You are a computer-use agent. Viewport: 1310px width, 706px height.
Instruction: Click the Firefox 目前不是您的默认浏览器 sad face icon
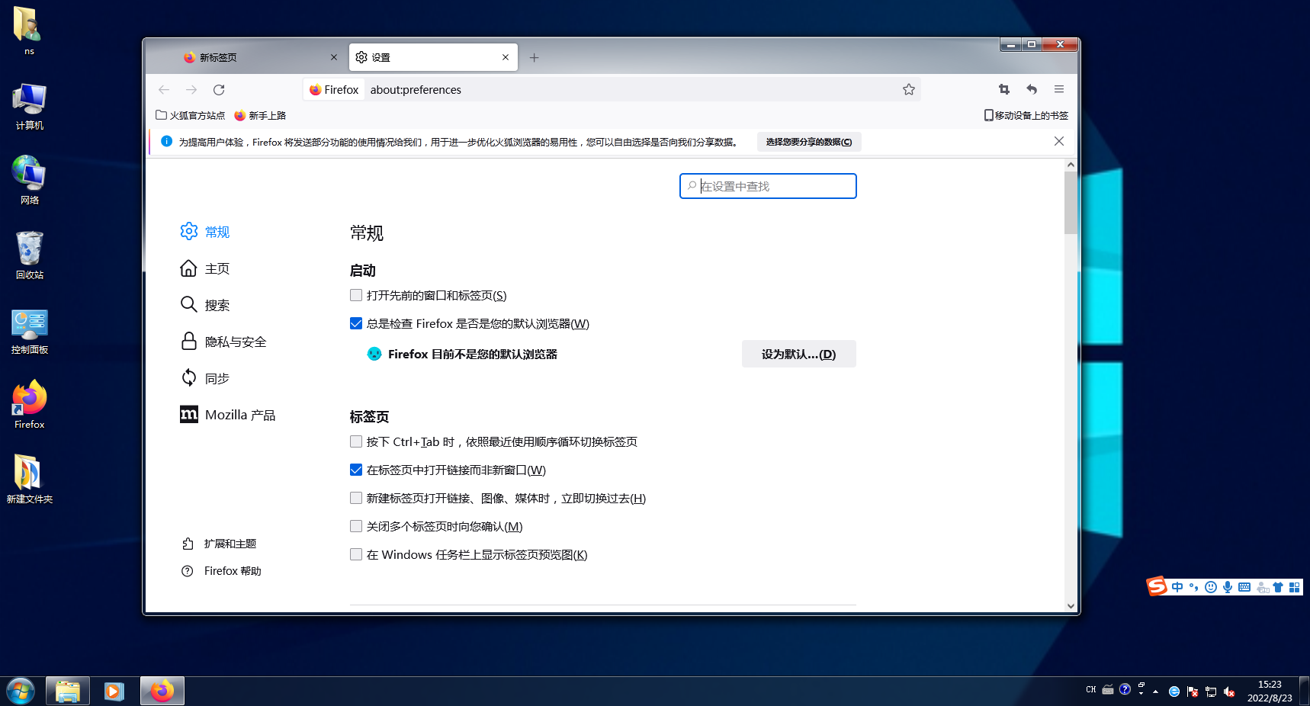pos(374,354)
